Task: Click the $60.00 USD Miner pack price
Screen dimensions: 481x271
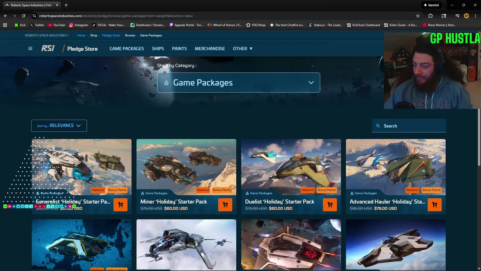Action: pyautogui.click(x=176, y=208)
